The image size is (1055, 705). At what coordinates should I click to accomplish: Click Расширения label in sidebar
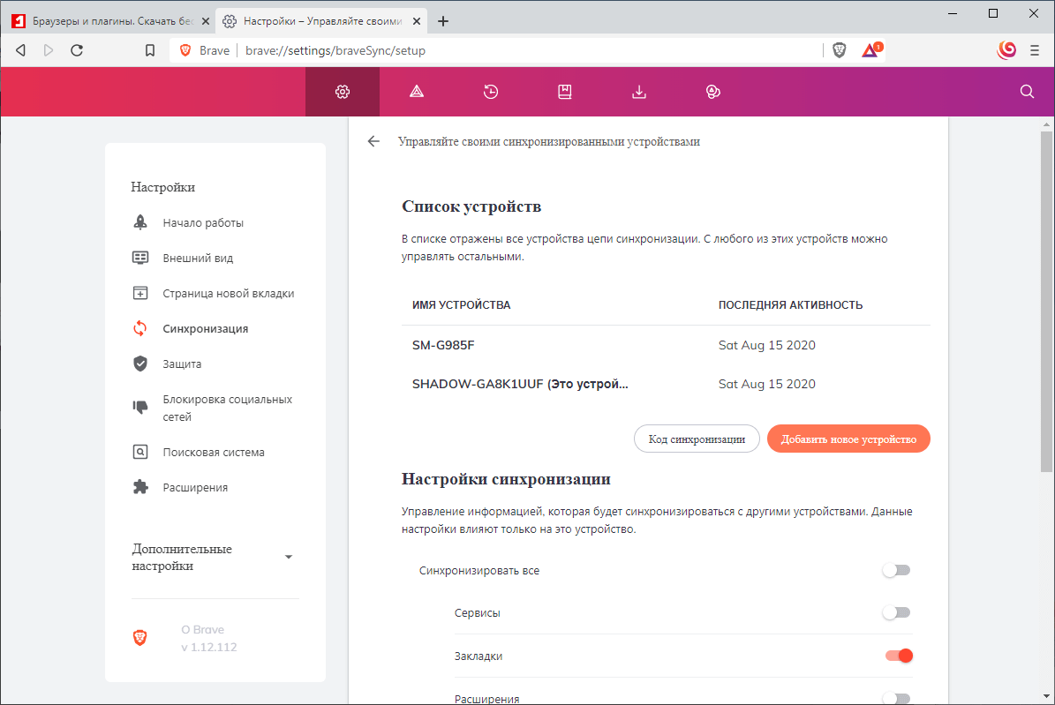195,487
